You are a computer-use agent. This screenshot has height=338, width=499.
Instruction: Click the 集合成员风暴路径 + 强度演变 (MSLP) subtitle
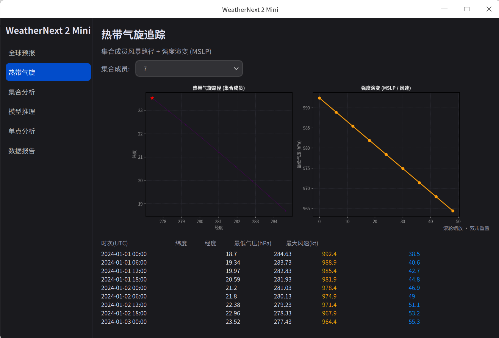point(156,51)
